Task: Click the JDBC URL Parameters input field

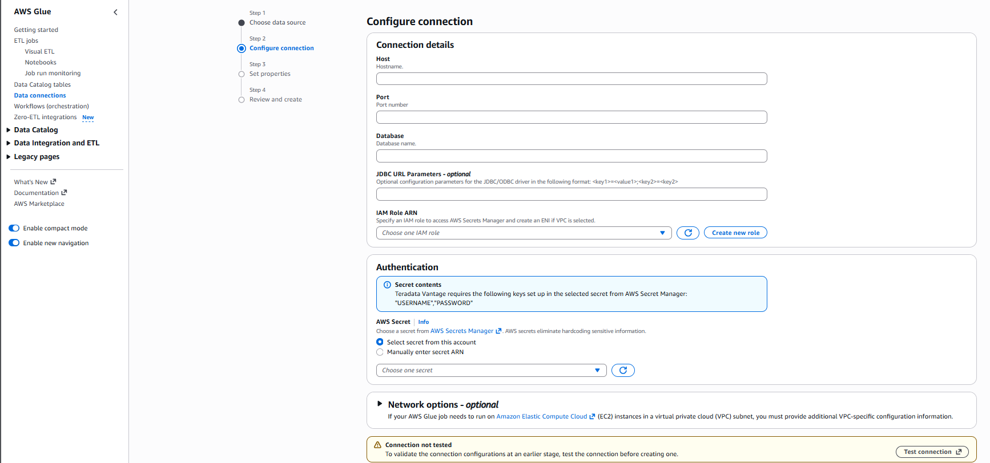Action: 572,194
